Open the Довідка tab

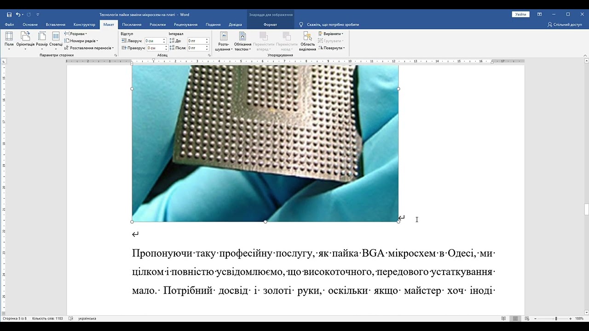(x=235, y=24)
